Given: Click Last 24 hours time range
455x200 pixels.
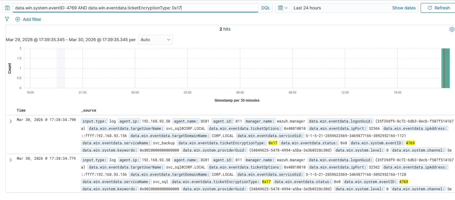Looking at the screenshot, I should (x=307, y=8).
